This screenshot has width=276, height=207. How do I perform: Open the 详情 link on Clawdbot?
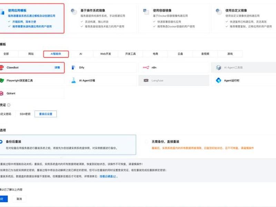click(57, 68)
